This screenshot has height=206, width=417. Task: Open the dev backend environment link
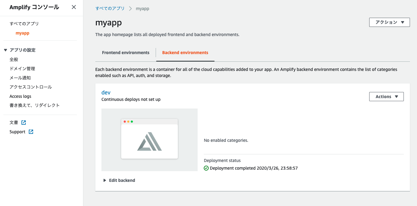pos(106,92)
